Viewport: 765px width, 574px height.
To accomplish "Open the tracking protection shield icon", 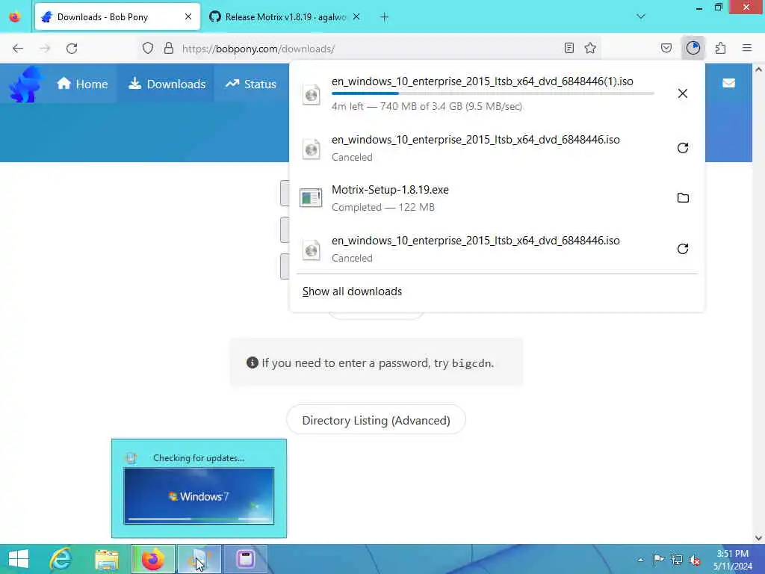I will [x=148, y=49].
